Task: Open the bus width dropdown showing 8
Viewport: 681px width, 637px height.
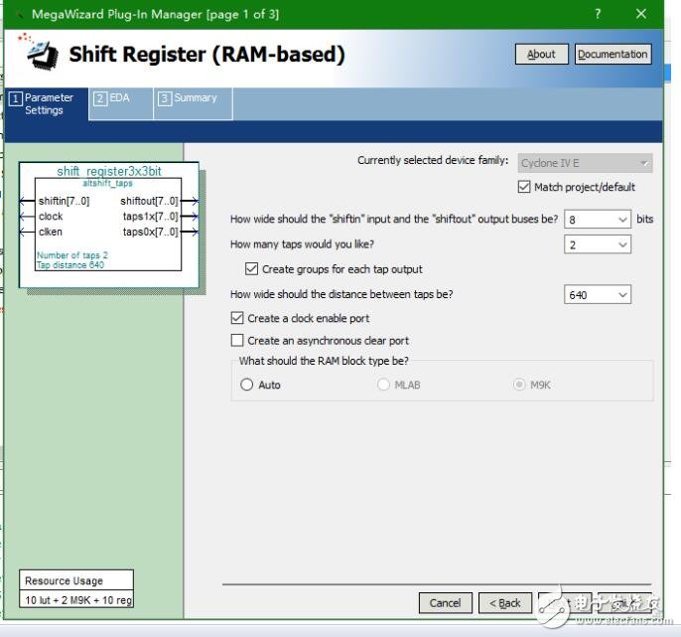Action: (598, 220)
